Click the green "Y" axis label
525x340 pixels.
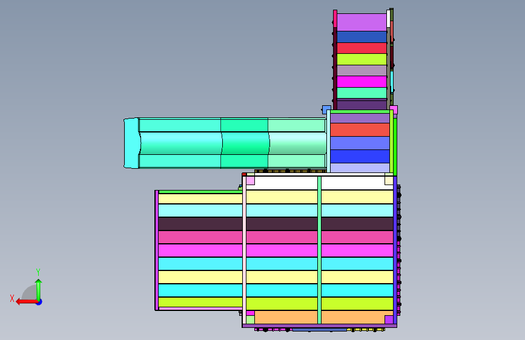tap(38, 272)
